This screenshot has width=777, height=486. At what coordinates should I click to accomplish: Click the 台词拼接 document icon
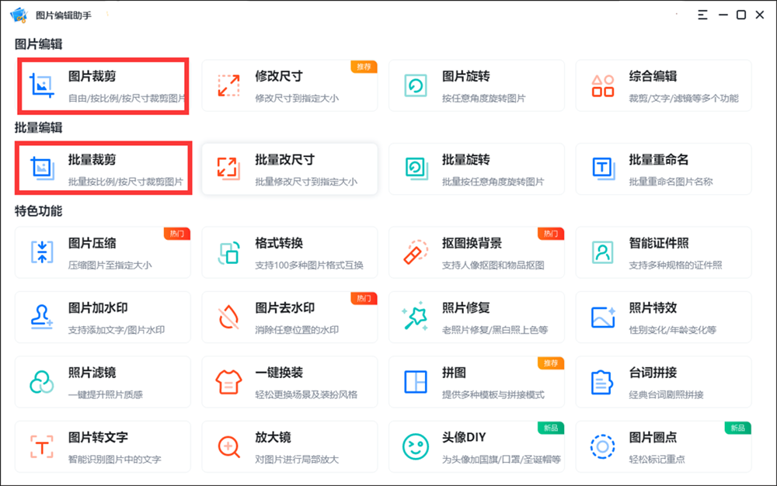point(602,382)
